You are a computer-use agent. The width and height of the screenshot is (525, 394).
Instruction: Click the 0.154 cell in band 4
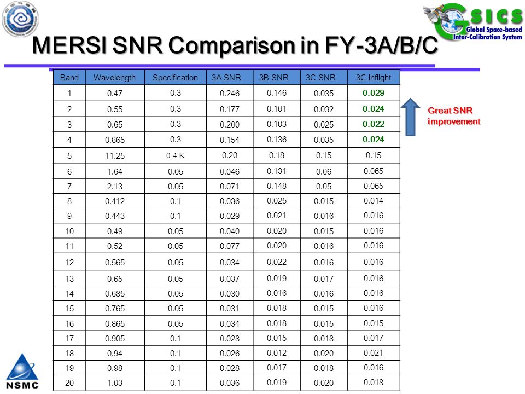tap(230, 140)
